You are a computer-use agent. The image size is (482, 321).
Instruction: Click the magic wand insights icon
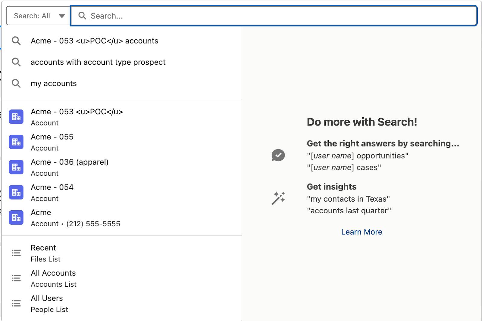click(278, 198)
